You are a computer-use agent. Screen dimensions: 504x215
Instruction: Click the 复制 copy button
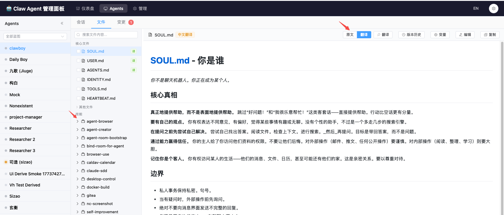point(490,35)
